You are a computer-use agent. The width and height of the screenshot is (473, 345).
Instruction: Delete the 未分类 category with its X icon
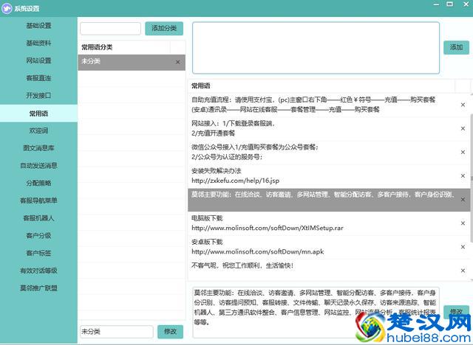pyautogui.click(x=177, y=62)
